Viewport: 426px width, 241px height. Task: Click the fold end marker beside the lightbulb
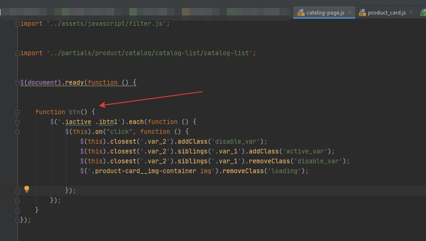[x=17, y=191]
